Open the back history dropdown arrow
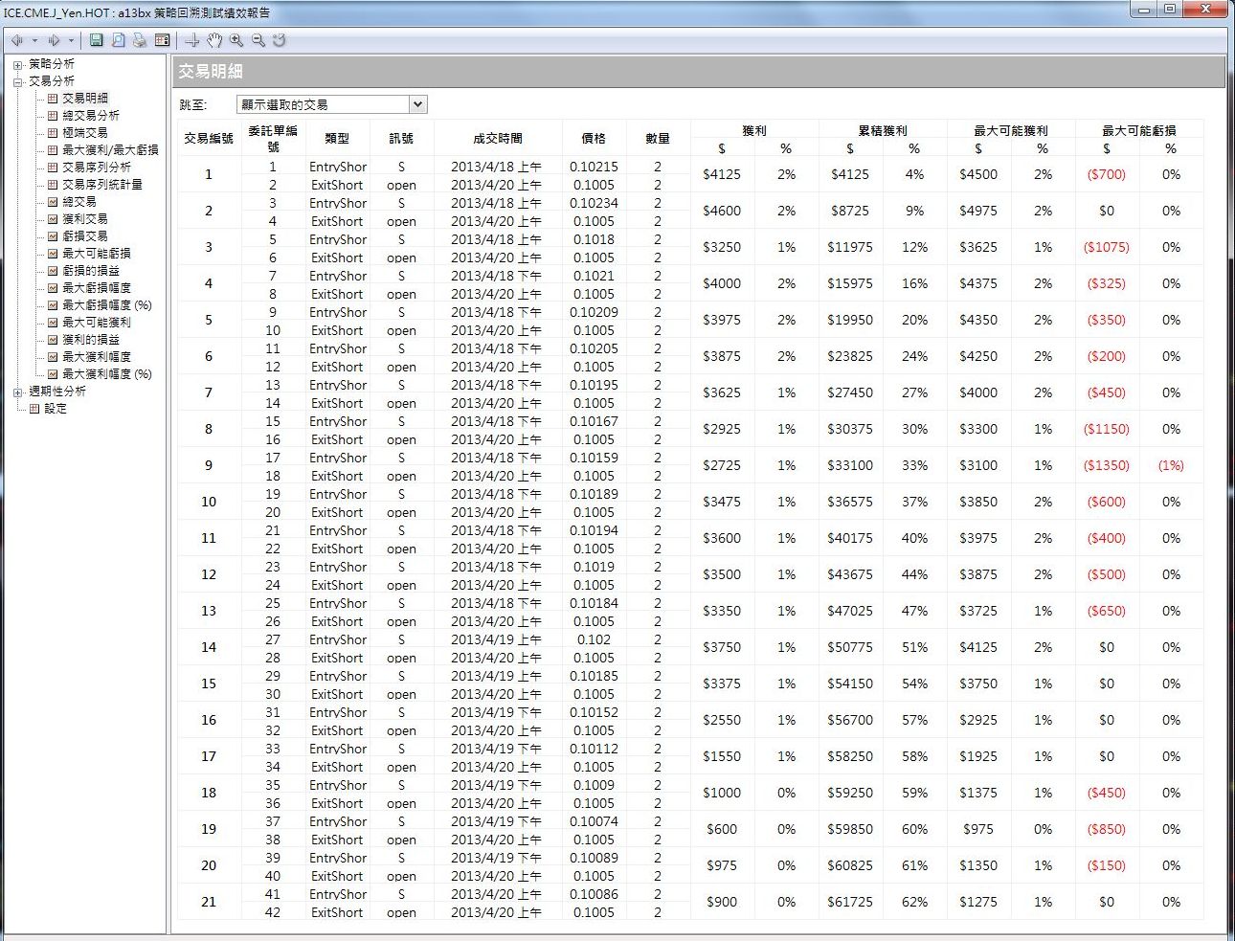The width and height of the screenshot is (1235, 941). point(34,40)
